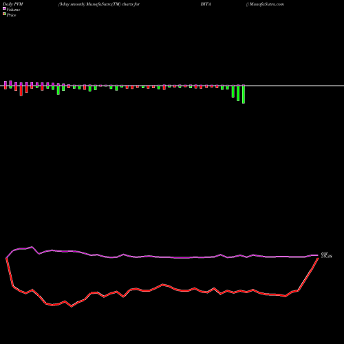Select the Volume legend label

click(x=13, y=10)
